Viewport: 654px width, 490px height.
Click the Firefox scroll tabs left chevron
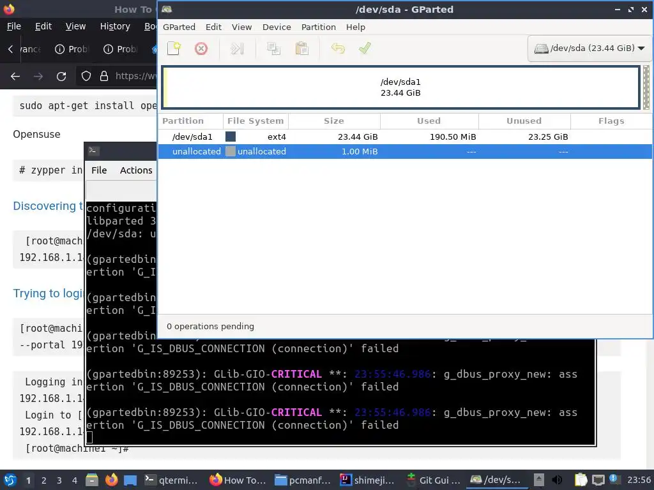(10, 49)
